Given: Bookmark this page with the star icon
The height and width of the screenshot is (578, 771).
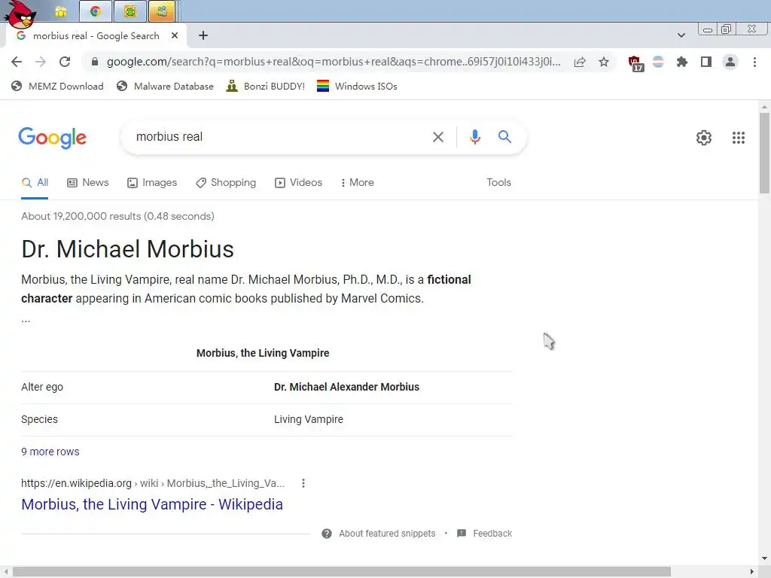Looking at the screenshot, I should 604,62.
